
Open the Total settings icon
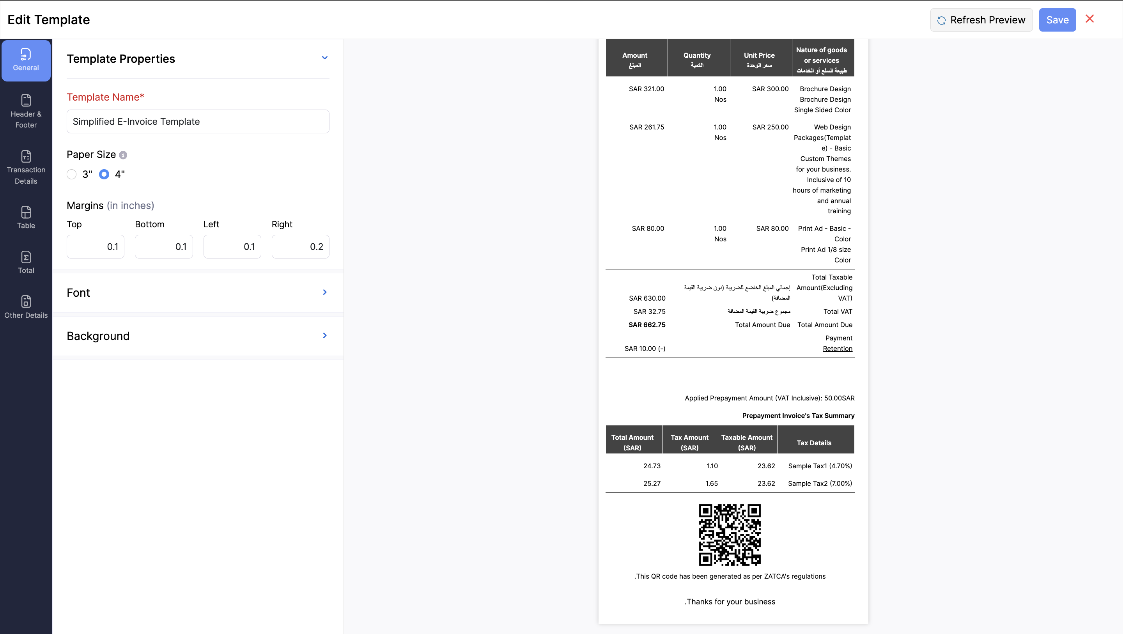click(26, 262)
